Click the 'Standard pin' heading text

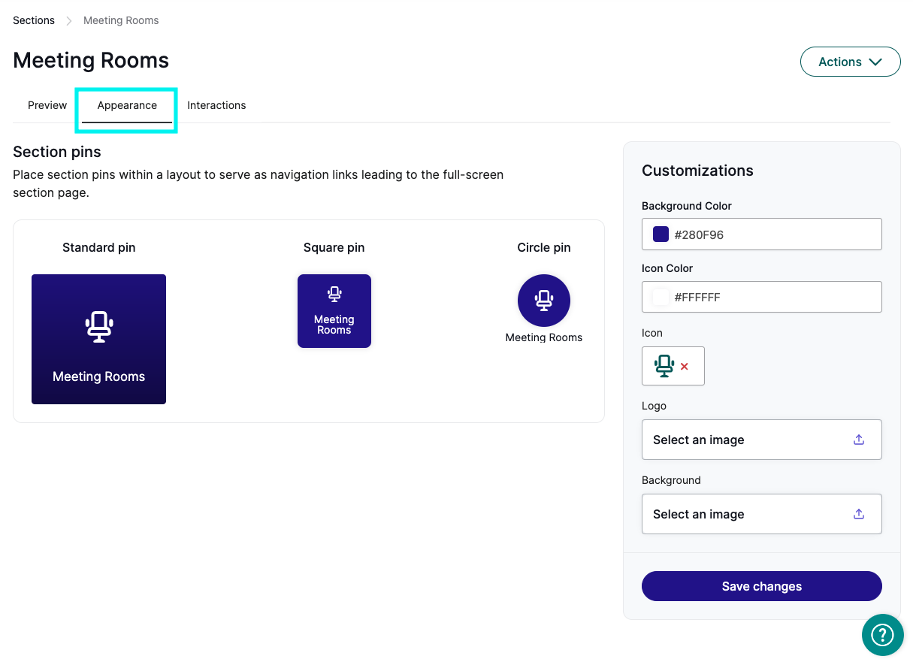click(99, 247)
